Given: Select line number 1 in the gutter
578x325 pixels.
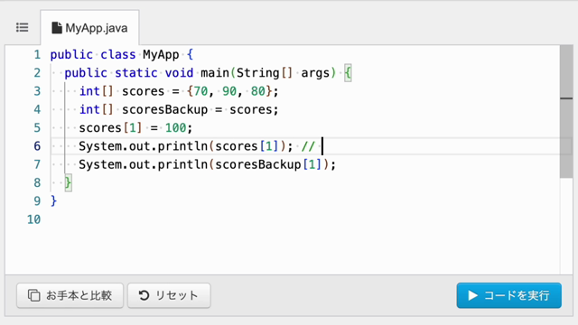Looking at the screenshot, I should [x=37, y=54].
